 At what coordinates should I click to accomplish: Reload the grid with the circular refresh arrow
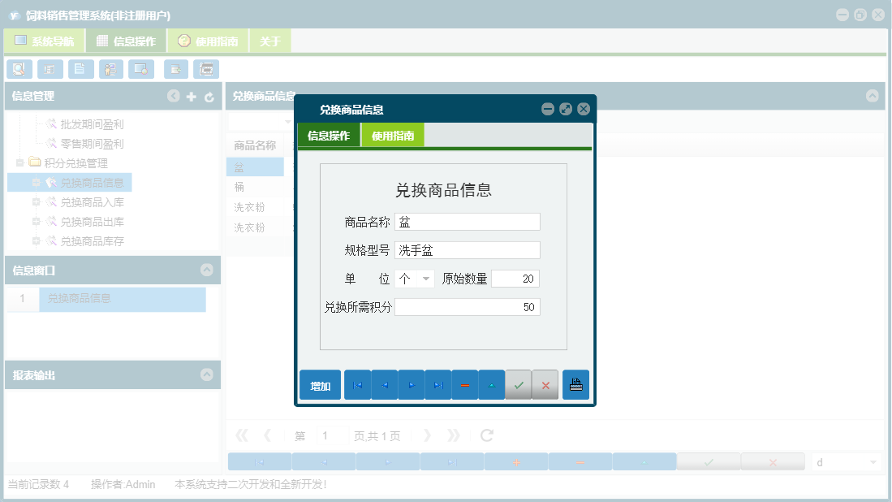[x=485, y=435]
